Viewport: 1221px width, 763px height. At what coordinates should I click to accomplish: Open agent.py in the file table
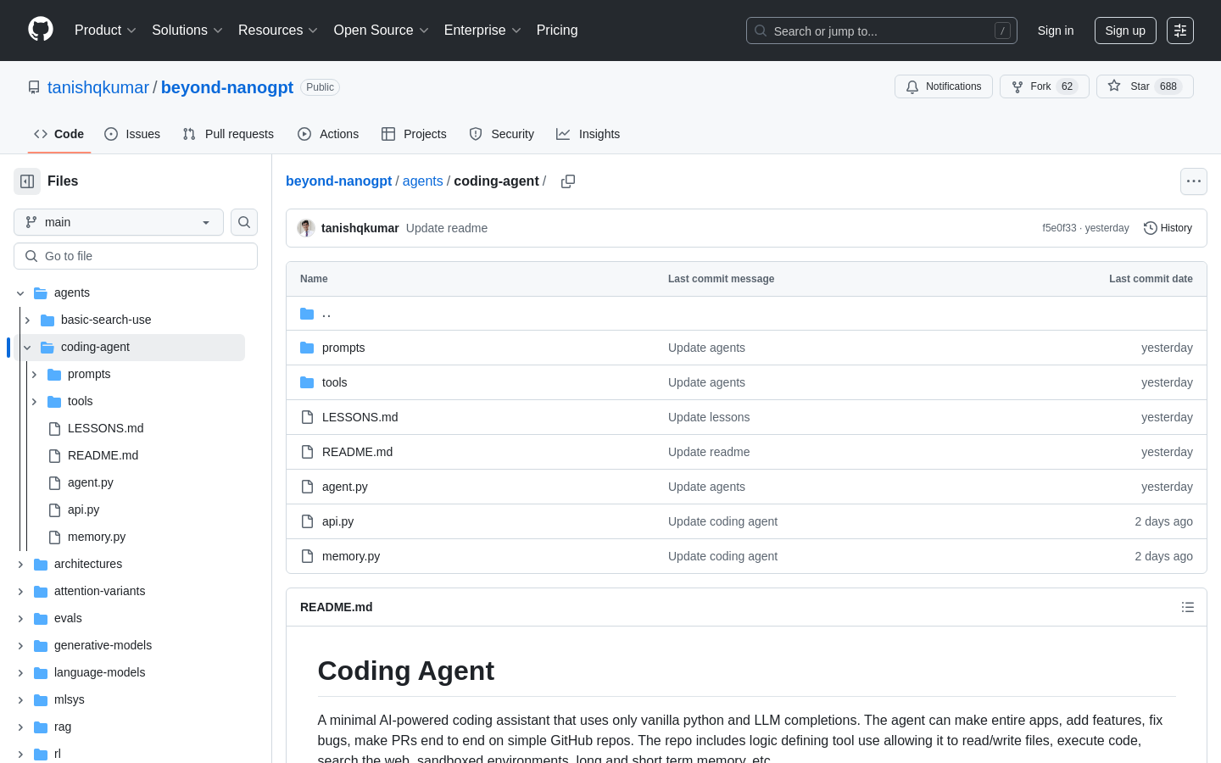pos(345,487)
